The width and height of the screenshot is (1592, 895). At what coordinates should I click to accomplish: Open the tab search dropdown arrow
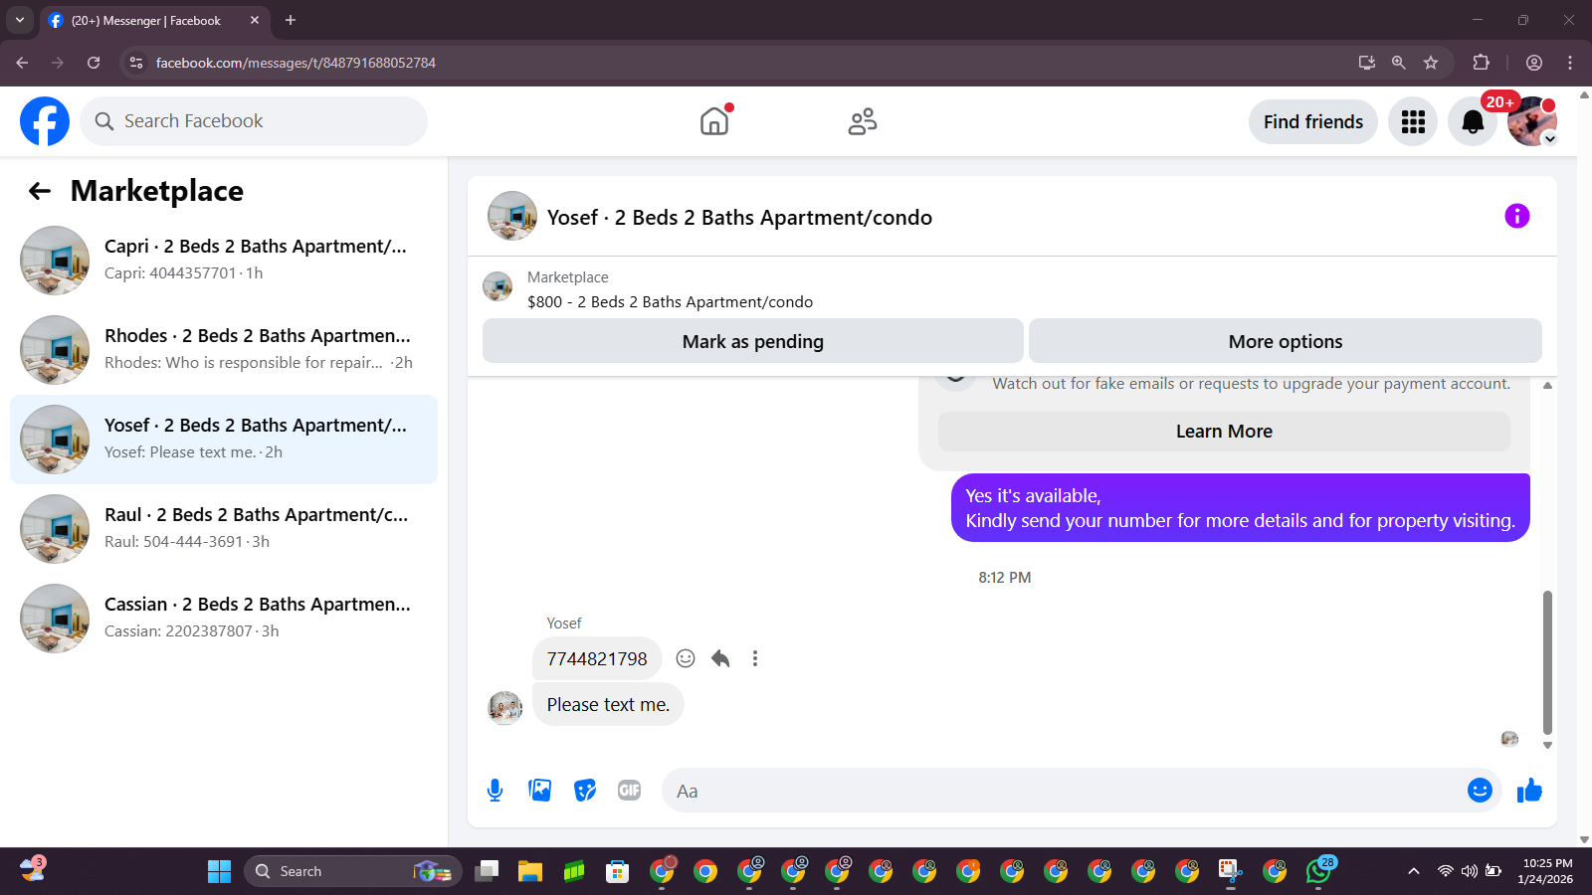pyautogui.click(x=20, y=20)
